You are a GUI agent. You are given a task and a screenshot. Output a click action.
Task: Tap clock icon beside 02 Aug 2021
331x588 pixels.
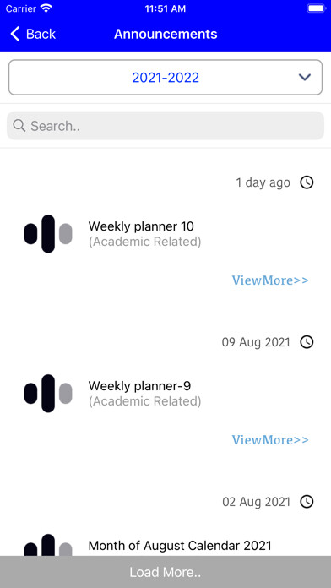[307, 501]
